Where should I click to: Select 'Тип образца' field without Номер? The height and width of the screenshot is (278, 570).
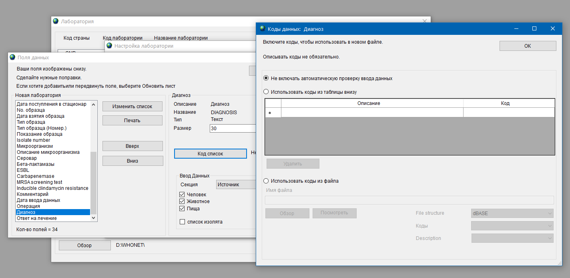click(x=53, y=122)
